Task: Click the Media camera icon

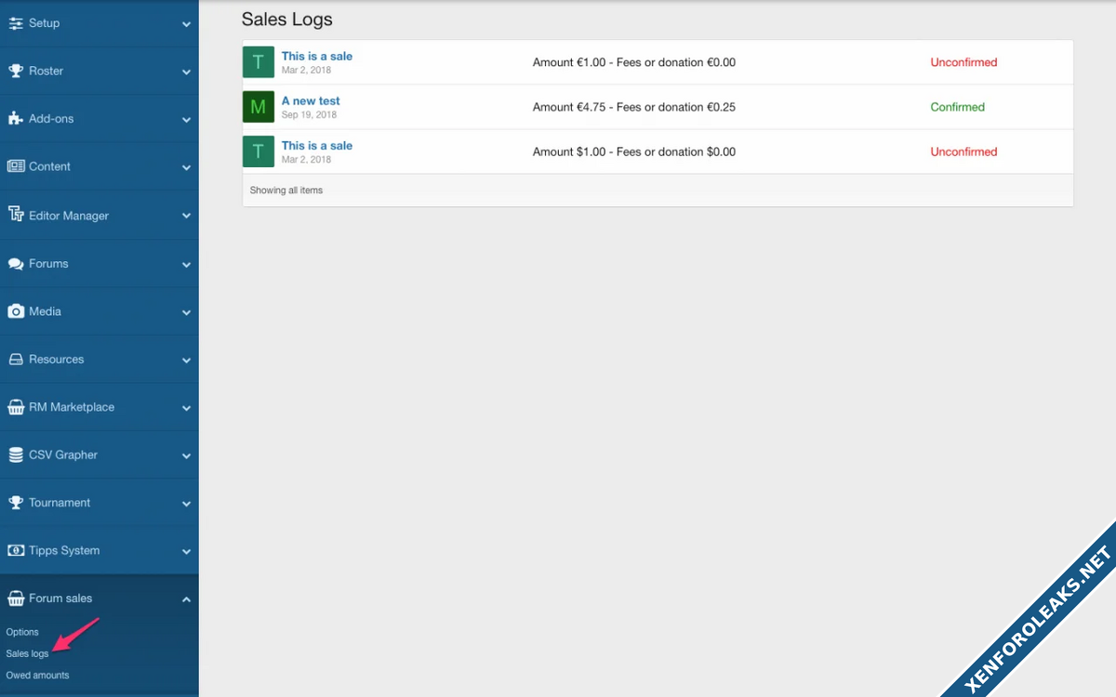Action: [x=16, y=311]
